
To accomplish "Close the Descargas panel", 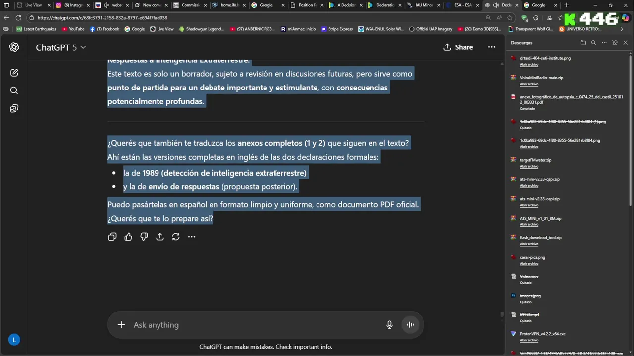I will (x=625, y=43).
